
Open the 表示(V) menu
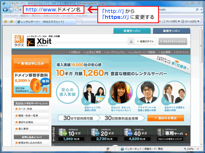(36, 16)
